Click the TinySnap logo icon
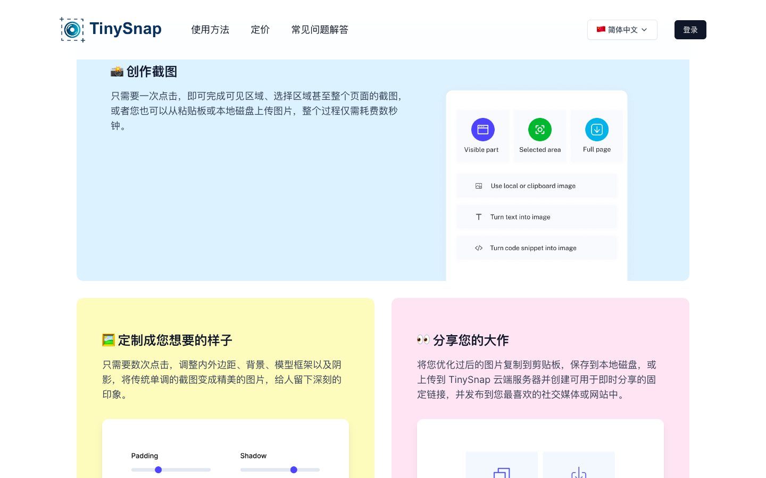 click(72, 29)
